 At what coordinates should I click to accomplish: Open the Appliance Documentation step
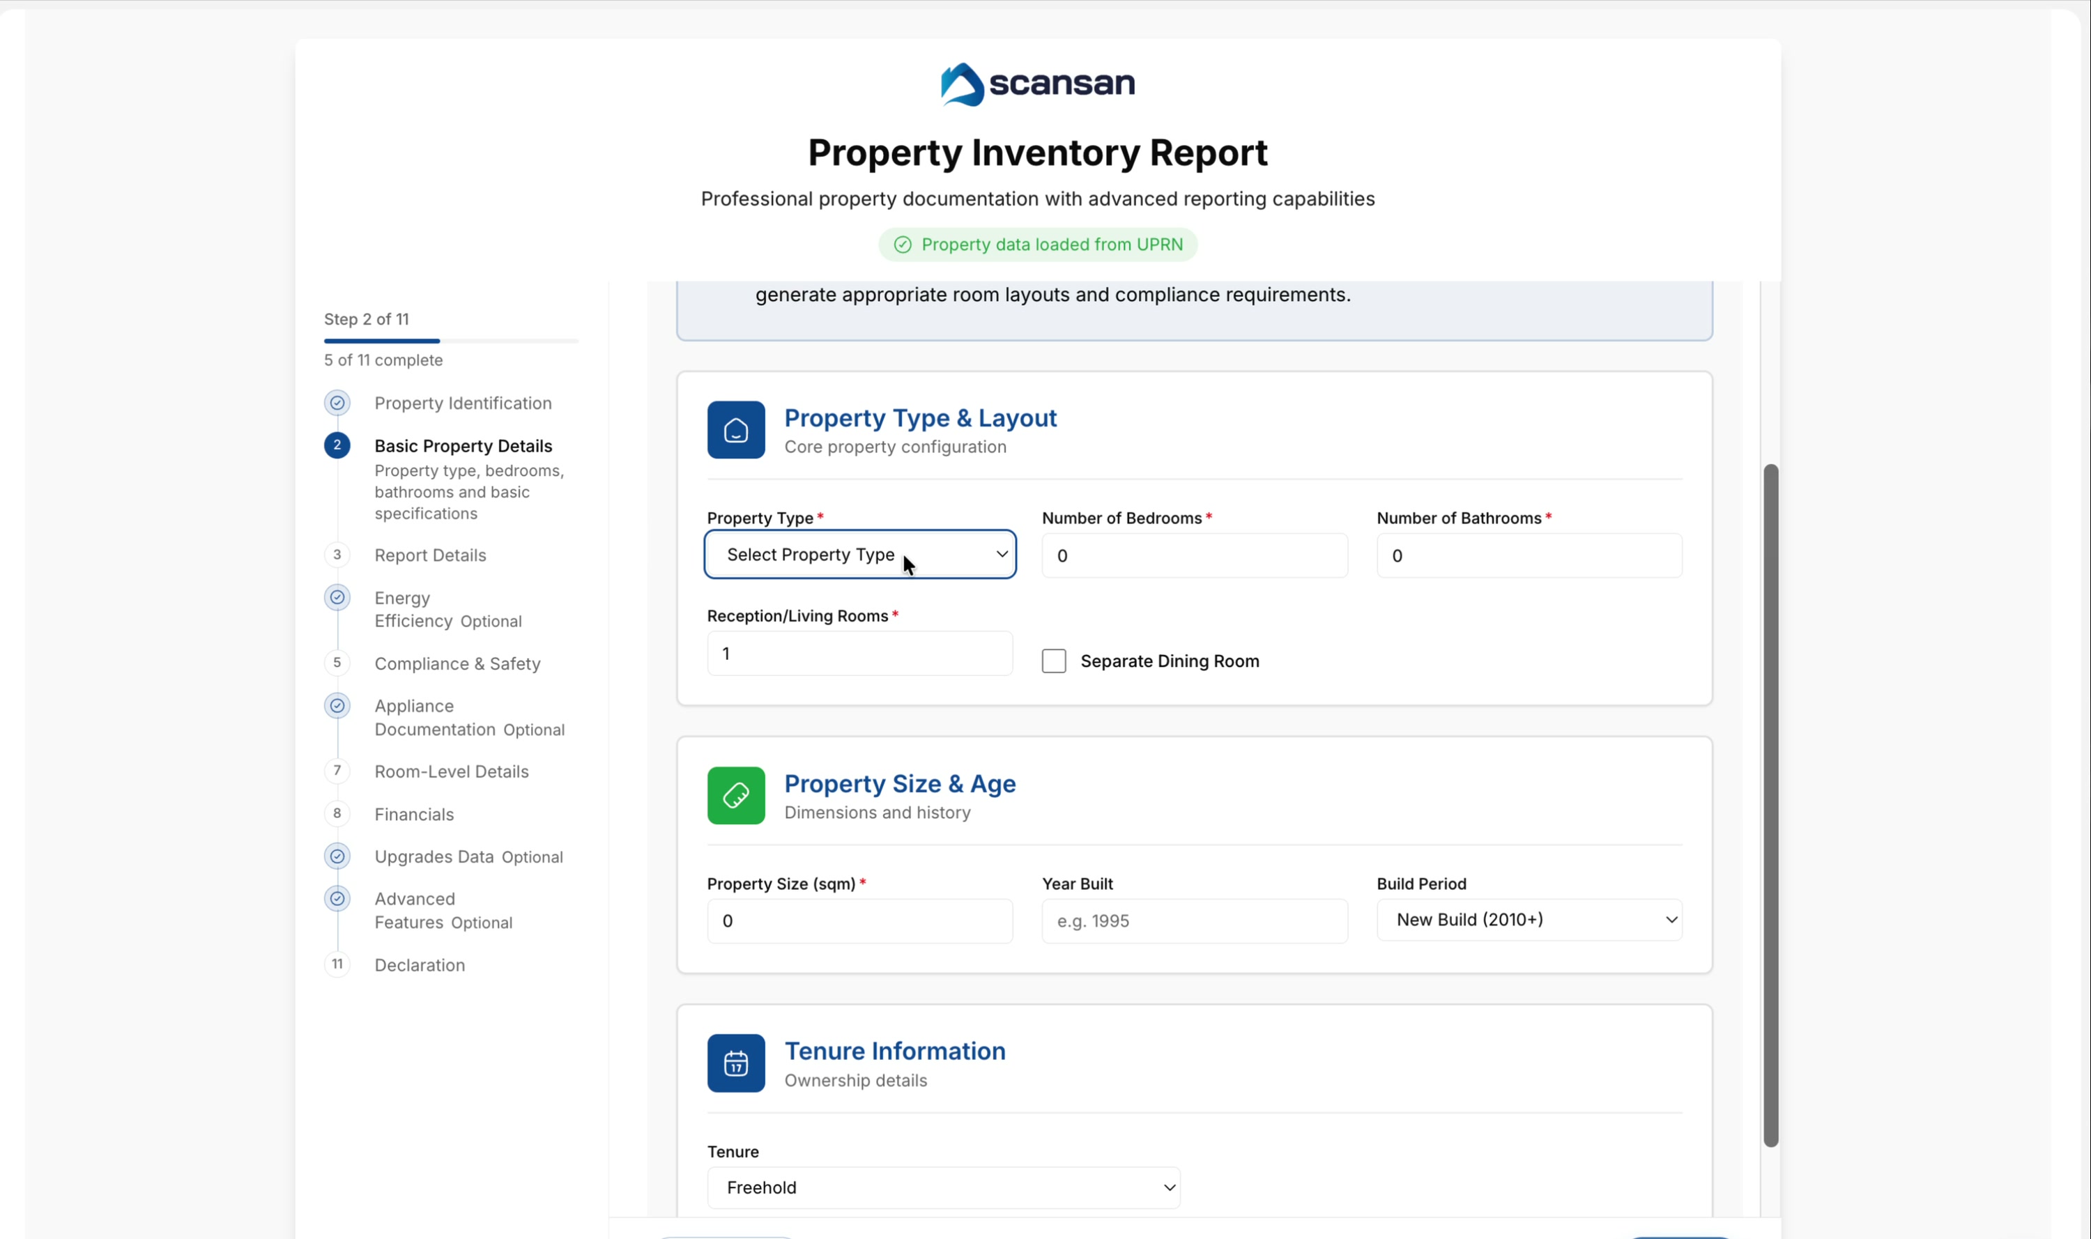[x=469, y=718]
